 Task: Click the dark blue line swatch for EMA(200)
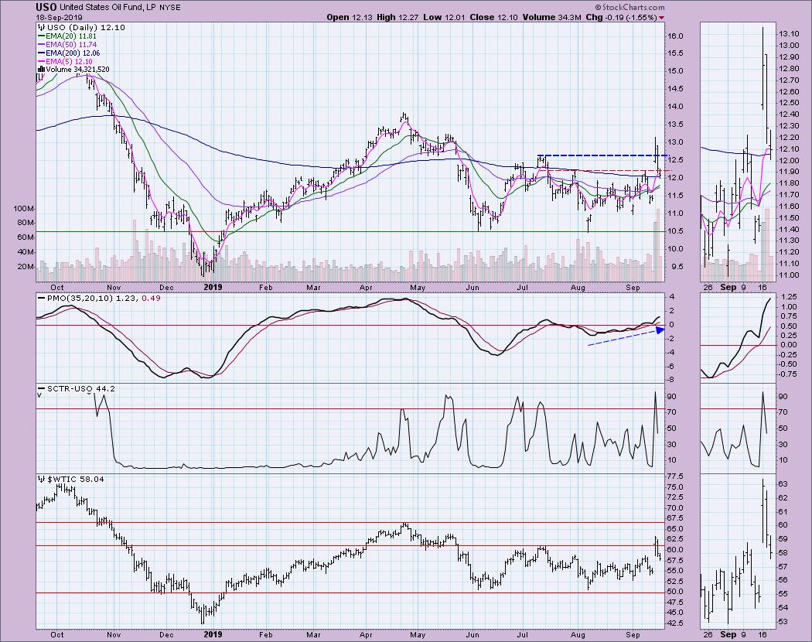tap(41, 53)
